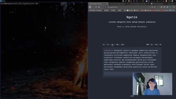Switch to the Let's Encrypt tab
Screen dimensions: 176x99
coord(139,4)
